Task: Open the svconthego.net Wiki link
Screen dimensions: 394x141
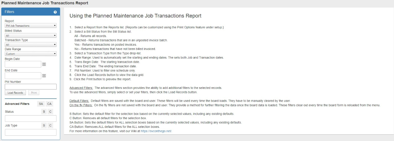Action: click(156, 131)
